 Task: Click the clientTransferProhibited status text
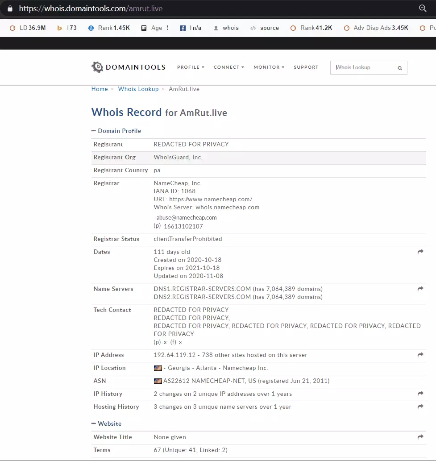[188, 239]
